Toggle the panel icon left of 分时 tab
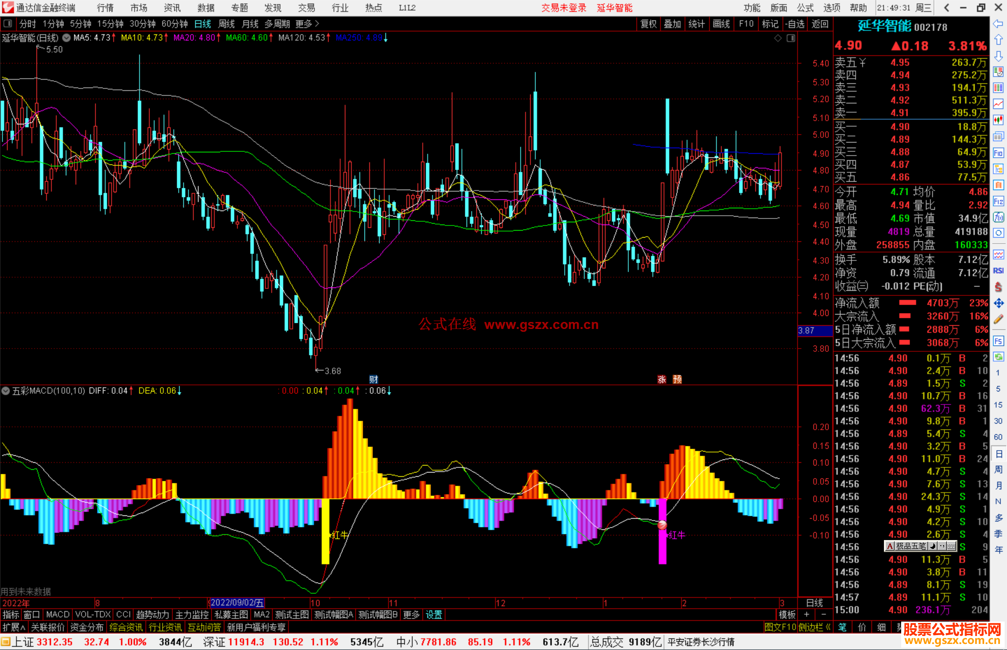1007x650 pixels. click(x=8, y=23)
